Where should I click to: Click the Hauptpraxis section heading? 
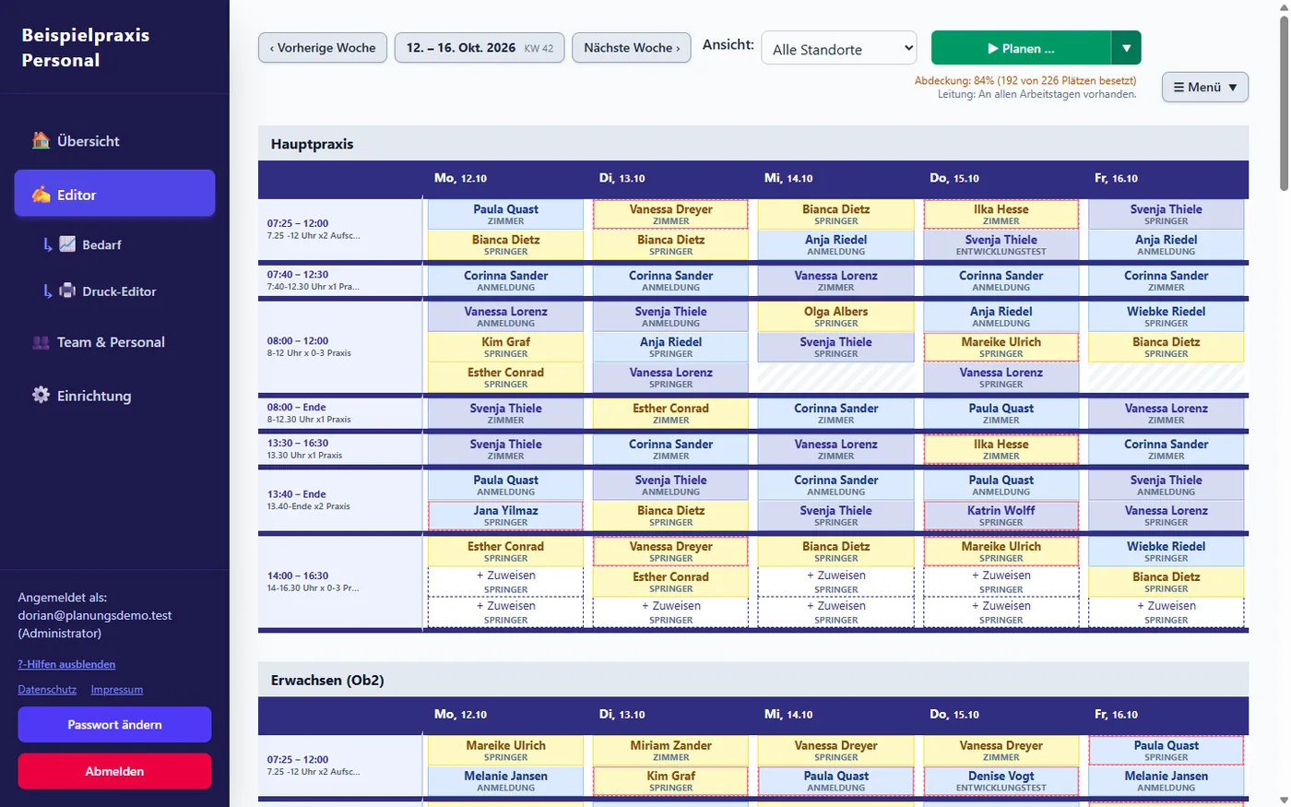312,144
